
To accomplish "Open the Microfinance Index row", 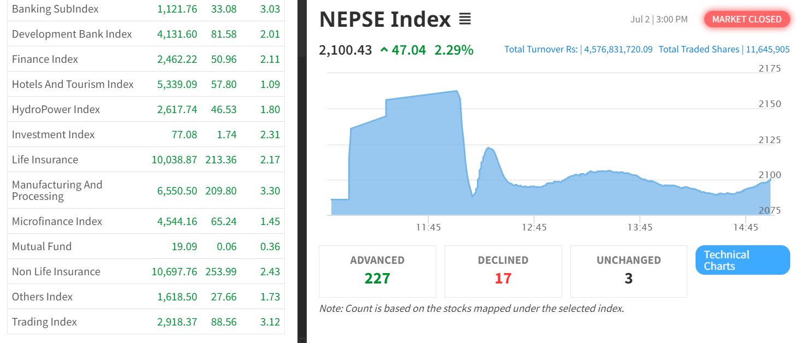I will tap(146, 221).
